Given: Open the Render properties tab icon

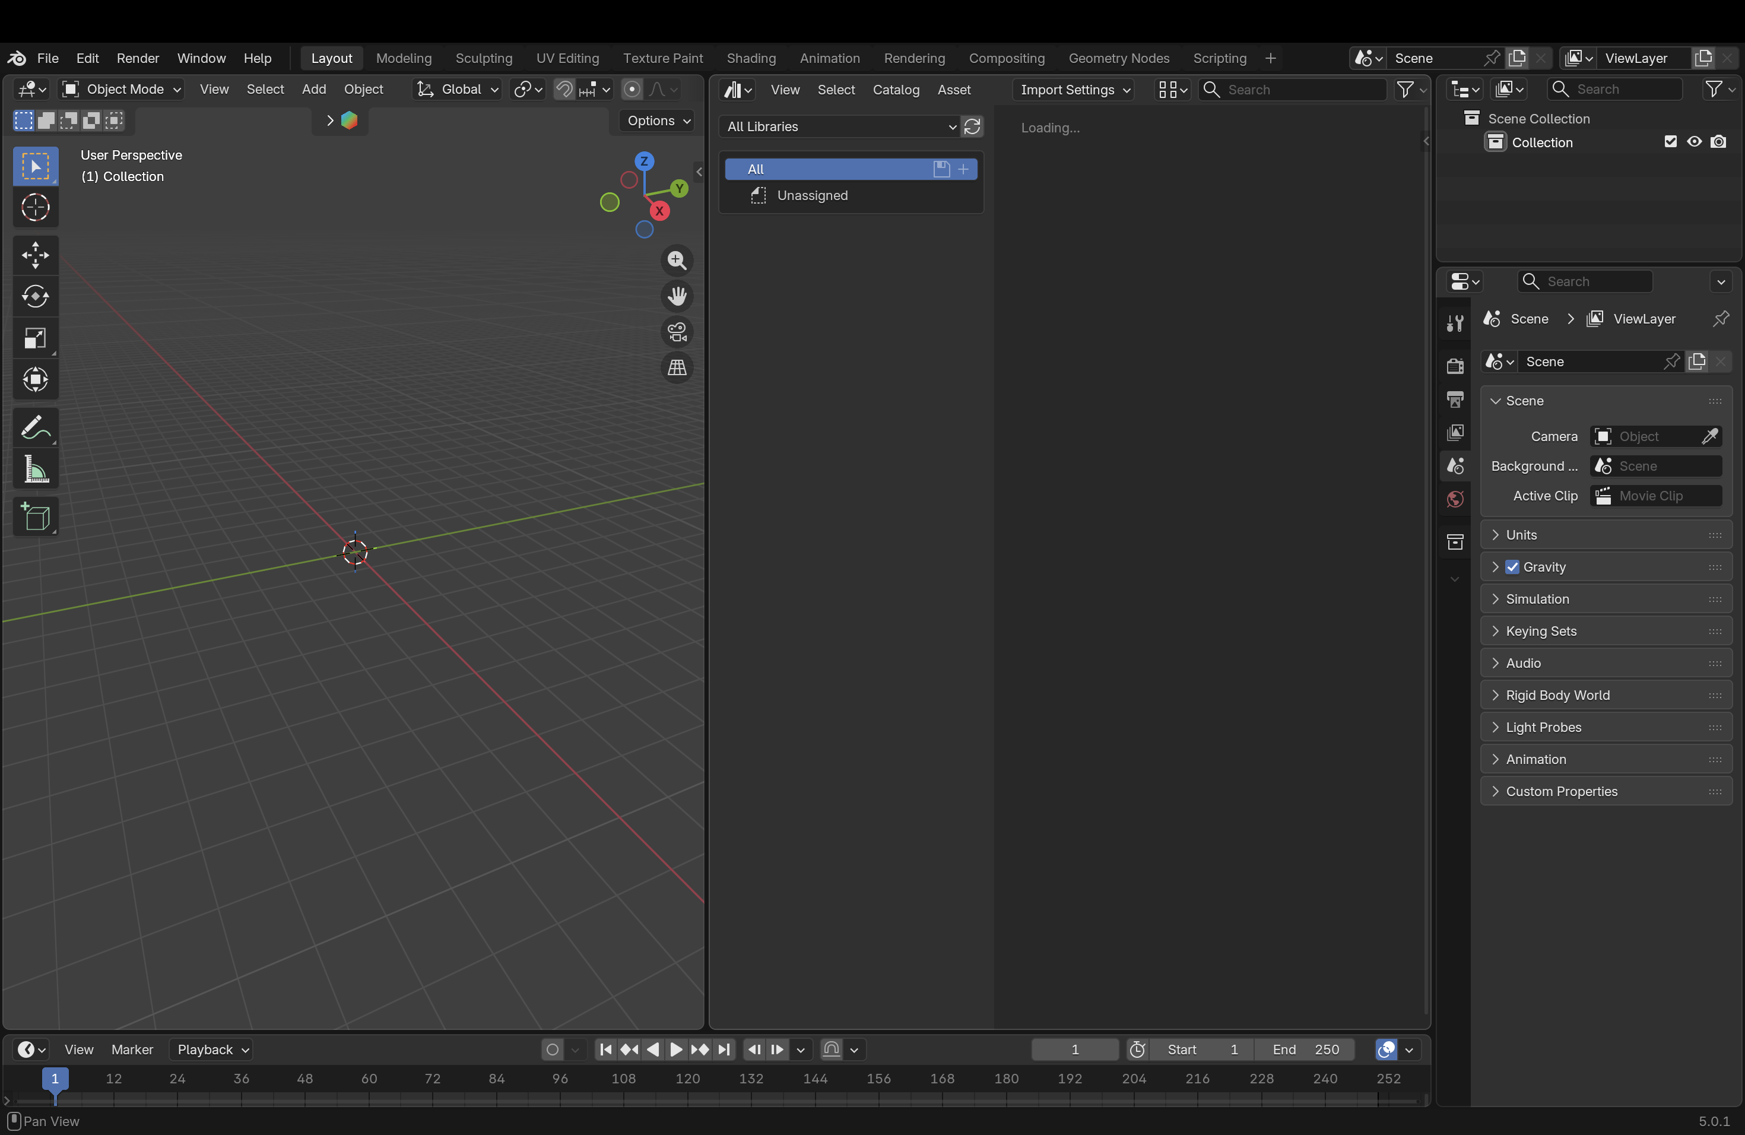Looking at the screenshot, I should pos(1455,365).
